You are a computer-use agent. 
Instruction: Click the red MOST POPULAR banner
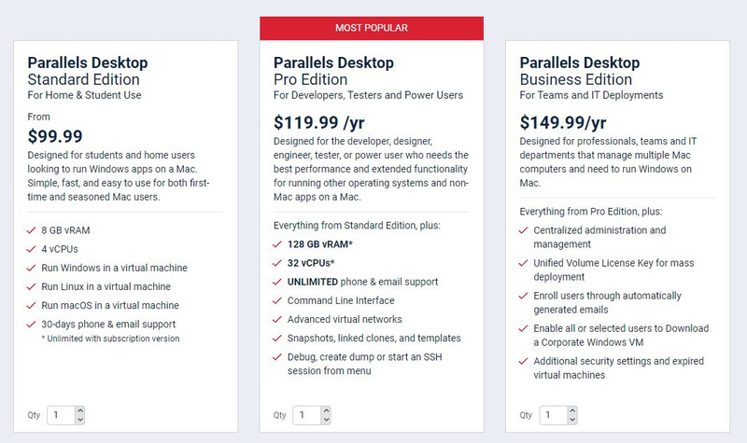(372, 29)
